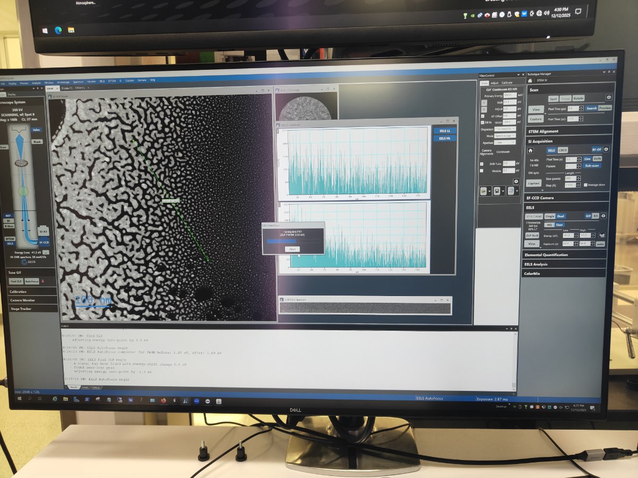The width and height of the screenshot is (638, 478).
Task: Click the save disk icon in FilterControl
Action: click(497, 191)
